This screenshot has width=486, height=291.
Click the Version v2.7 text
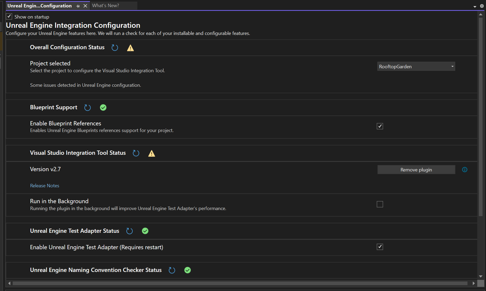pyautogui.click(x=46, y=169)
